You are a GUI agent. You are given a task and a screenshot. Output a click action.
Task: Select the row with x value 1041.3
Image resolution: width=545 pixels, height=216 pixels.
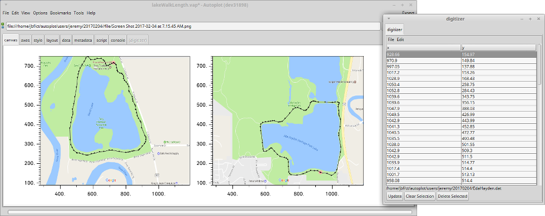(x=461, y=127)
